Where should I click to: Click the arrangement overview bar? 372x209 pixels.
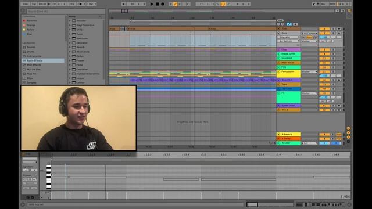point(221,11)
